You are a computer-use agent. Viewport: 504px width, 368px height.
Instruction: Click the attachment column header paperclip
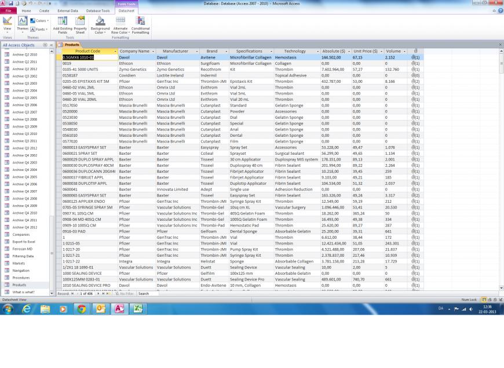click(x=415, y=51)
